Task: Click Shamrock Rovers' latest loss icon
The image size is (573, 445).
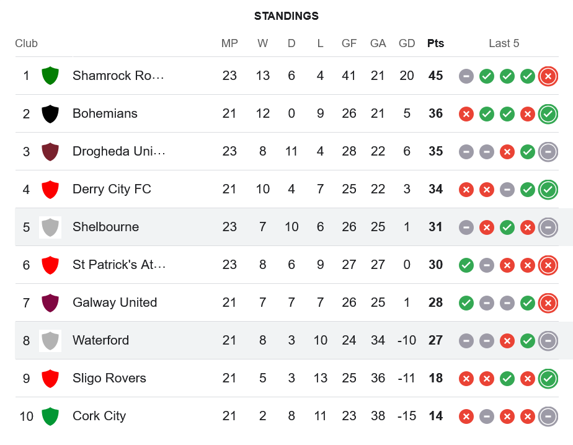Action: pyautogui.click(x=548, y=76)
